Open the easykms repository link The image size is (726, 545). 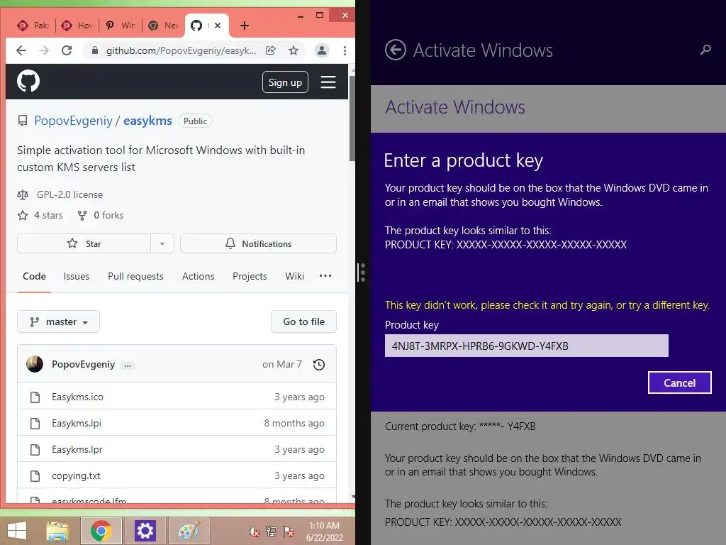(x=147, y=121)
